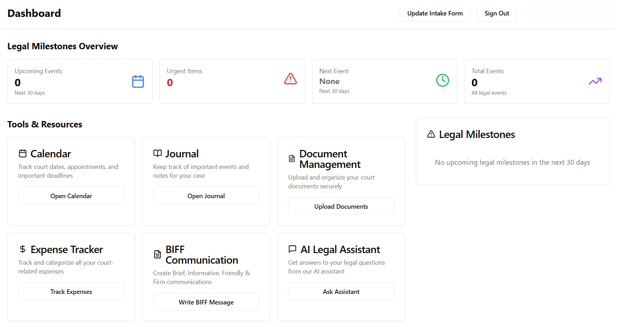618x327 pixels.
Task: Click the Journal book icon
Action: (157, 153)
